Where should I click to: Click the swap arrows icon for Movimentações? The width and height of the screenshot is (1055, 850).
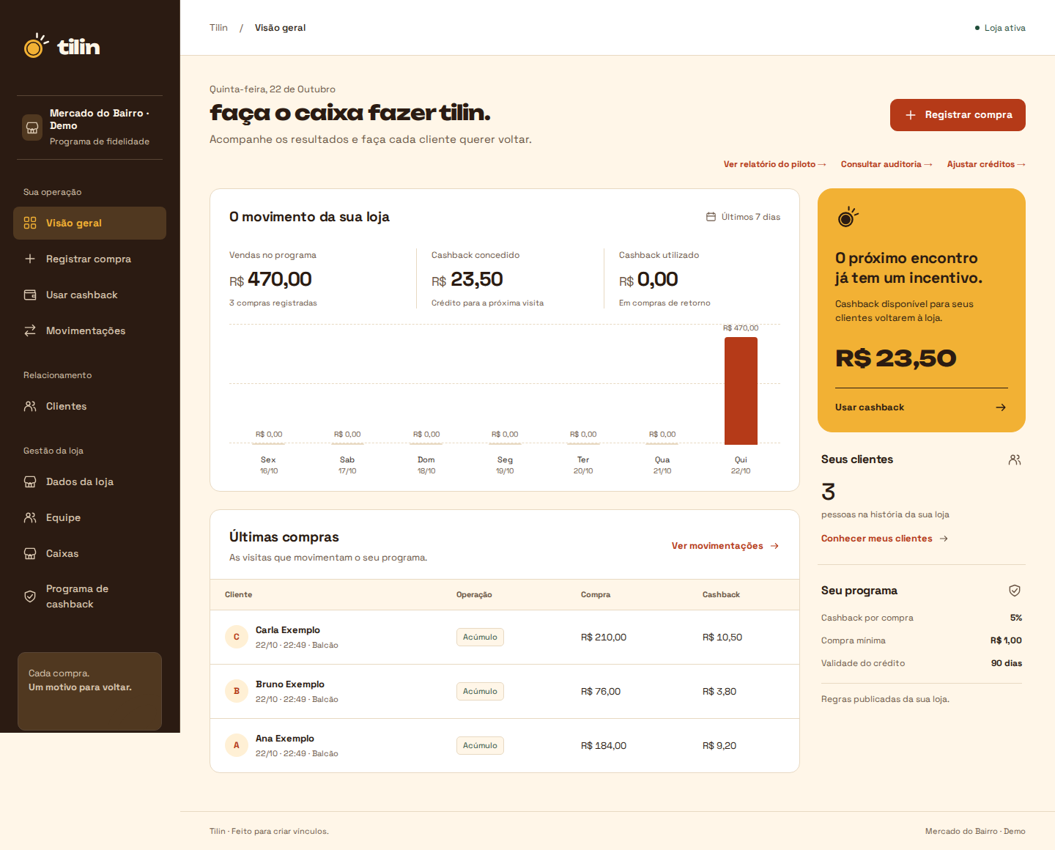30,330
